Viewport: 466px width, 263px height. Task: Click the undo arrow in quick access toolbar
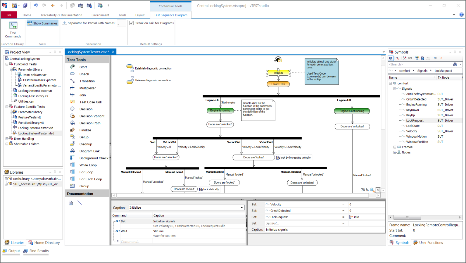click(x=36, y=5)
